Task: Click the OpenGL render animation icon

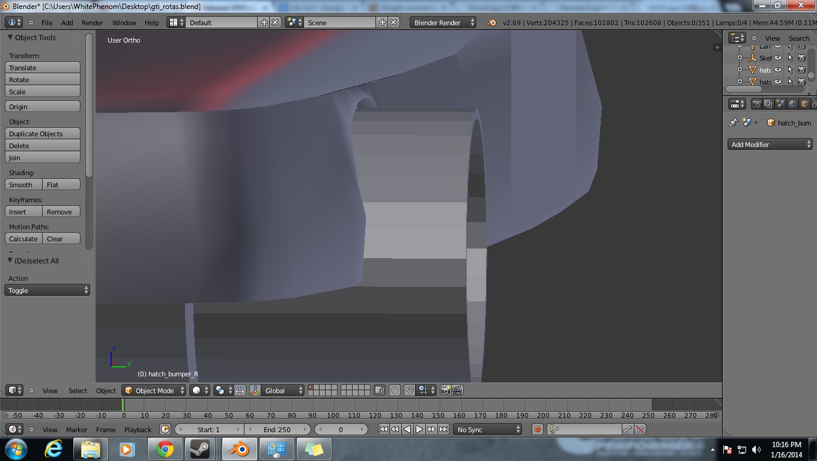Action: [457, 390]
